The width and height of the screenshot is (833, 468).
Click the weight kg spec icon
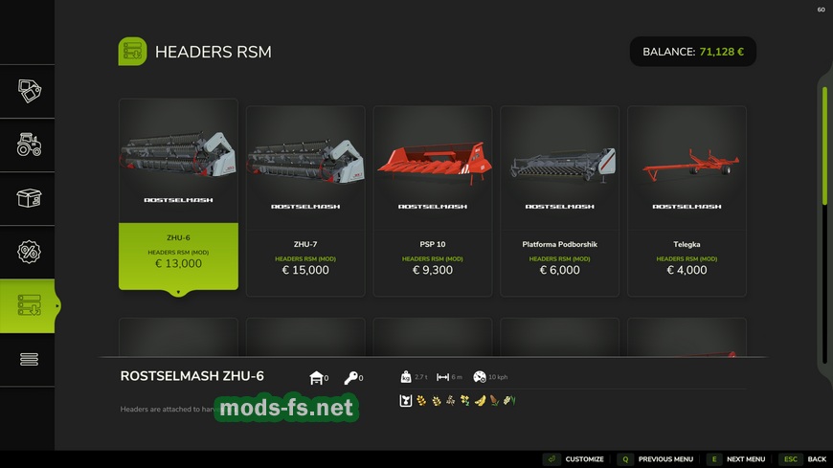(x=406, y=377)
